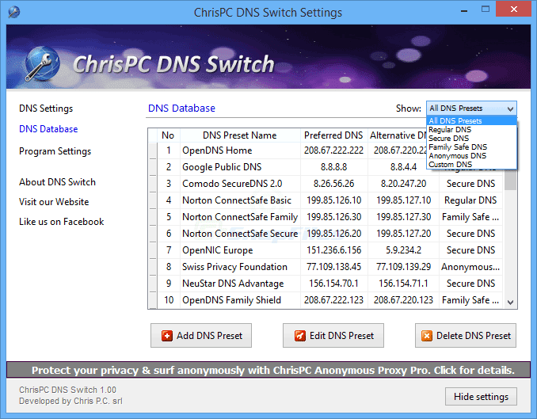The width and height of the screenshot is (537, 419).
Task: Click the table scrollbar down arrow
Action: pos(510,303)
